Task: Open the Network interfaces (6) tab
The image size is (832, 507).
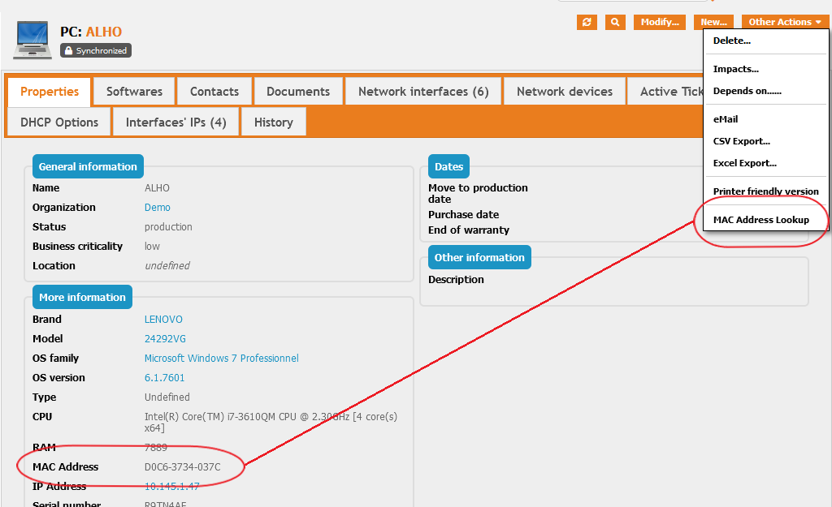Action: coord(423,92)
